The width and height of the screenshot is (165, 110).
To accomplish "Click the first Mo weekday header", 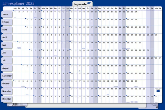I will tap(15, 8).
